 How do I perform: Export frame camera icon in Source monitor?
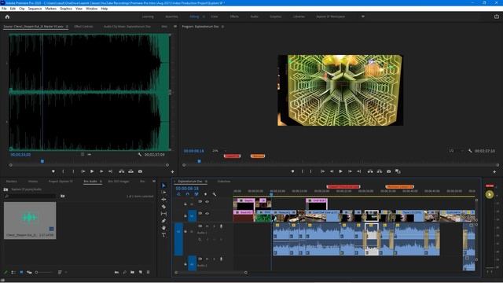(x=140, y=171)
